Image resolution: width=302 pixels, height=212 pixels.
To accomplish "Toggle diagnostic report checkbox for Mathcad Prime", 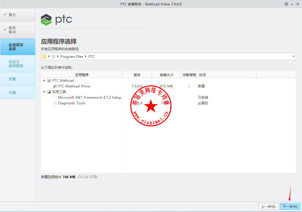I will coord(189,86).
